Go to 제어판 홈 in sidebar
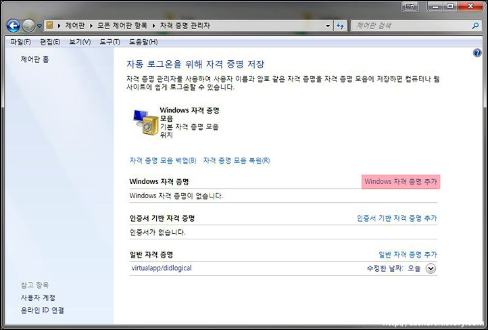This screenshot has width=488, height=330. 35,59
